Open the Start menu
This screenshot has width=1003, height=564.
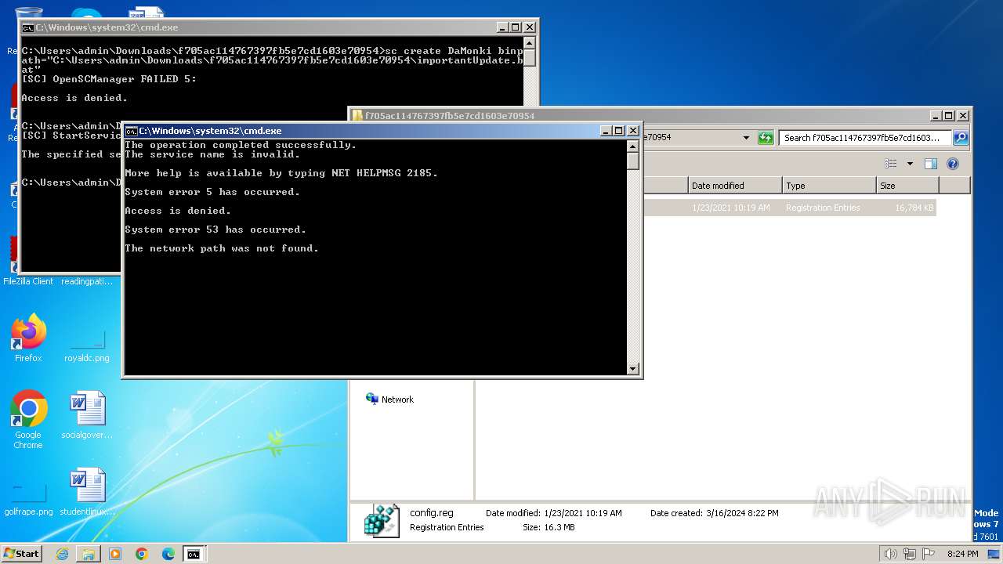pos(22,553)
